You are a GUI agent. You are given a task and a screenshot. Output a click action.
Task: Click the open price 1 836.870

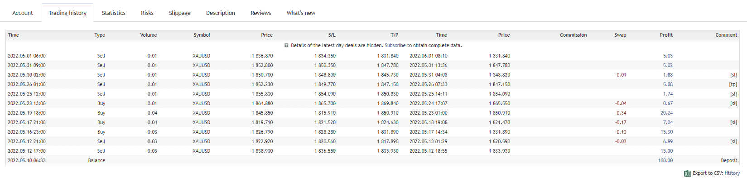pyautogui.click(x=262, y=56)
